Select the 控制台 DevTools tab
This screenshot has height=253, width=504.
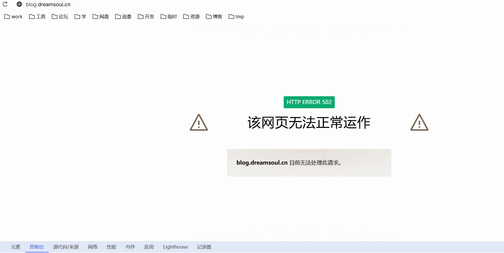pos(37,247)
